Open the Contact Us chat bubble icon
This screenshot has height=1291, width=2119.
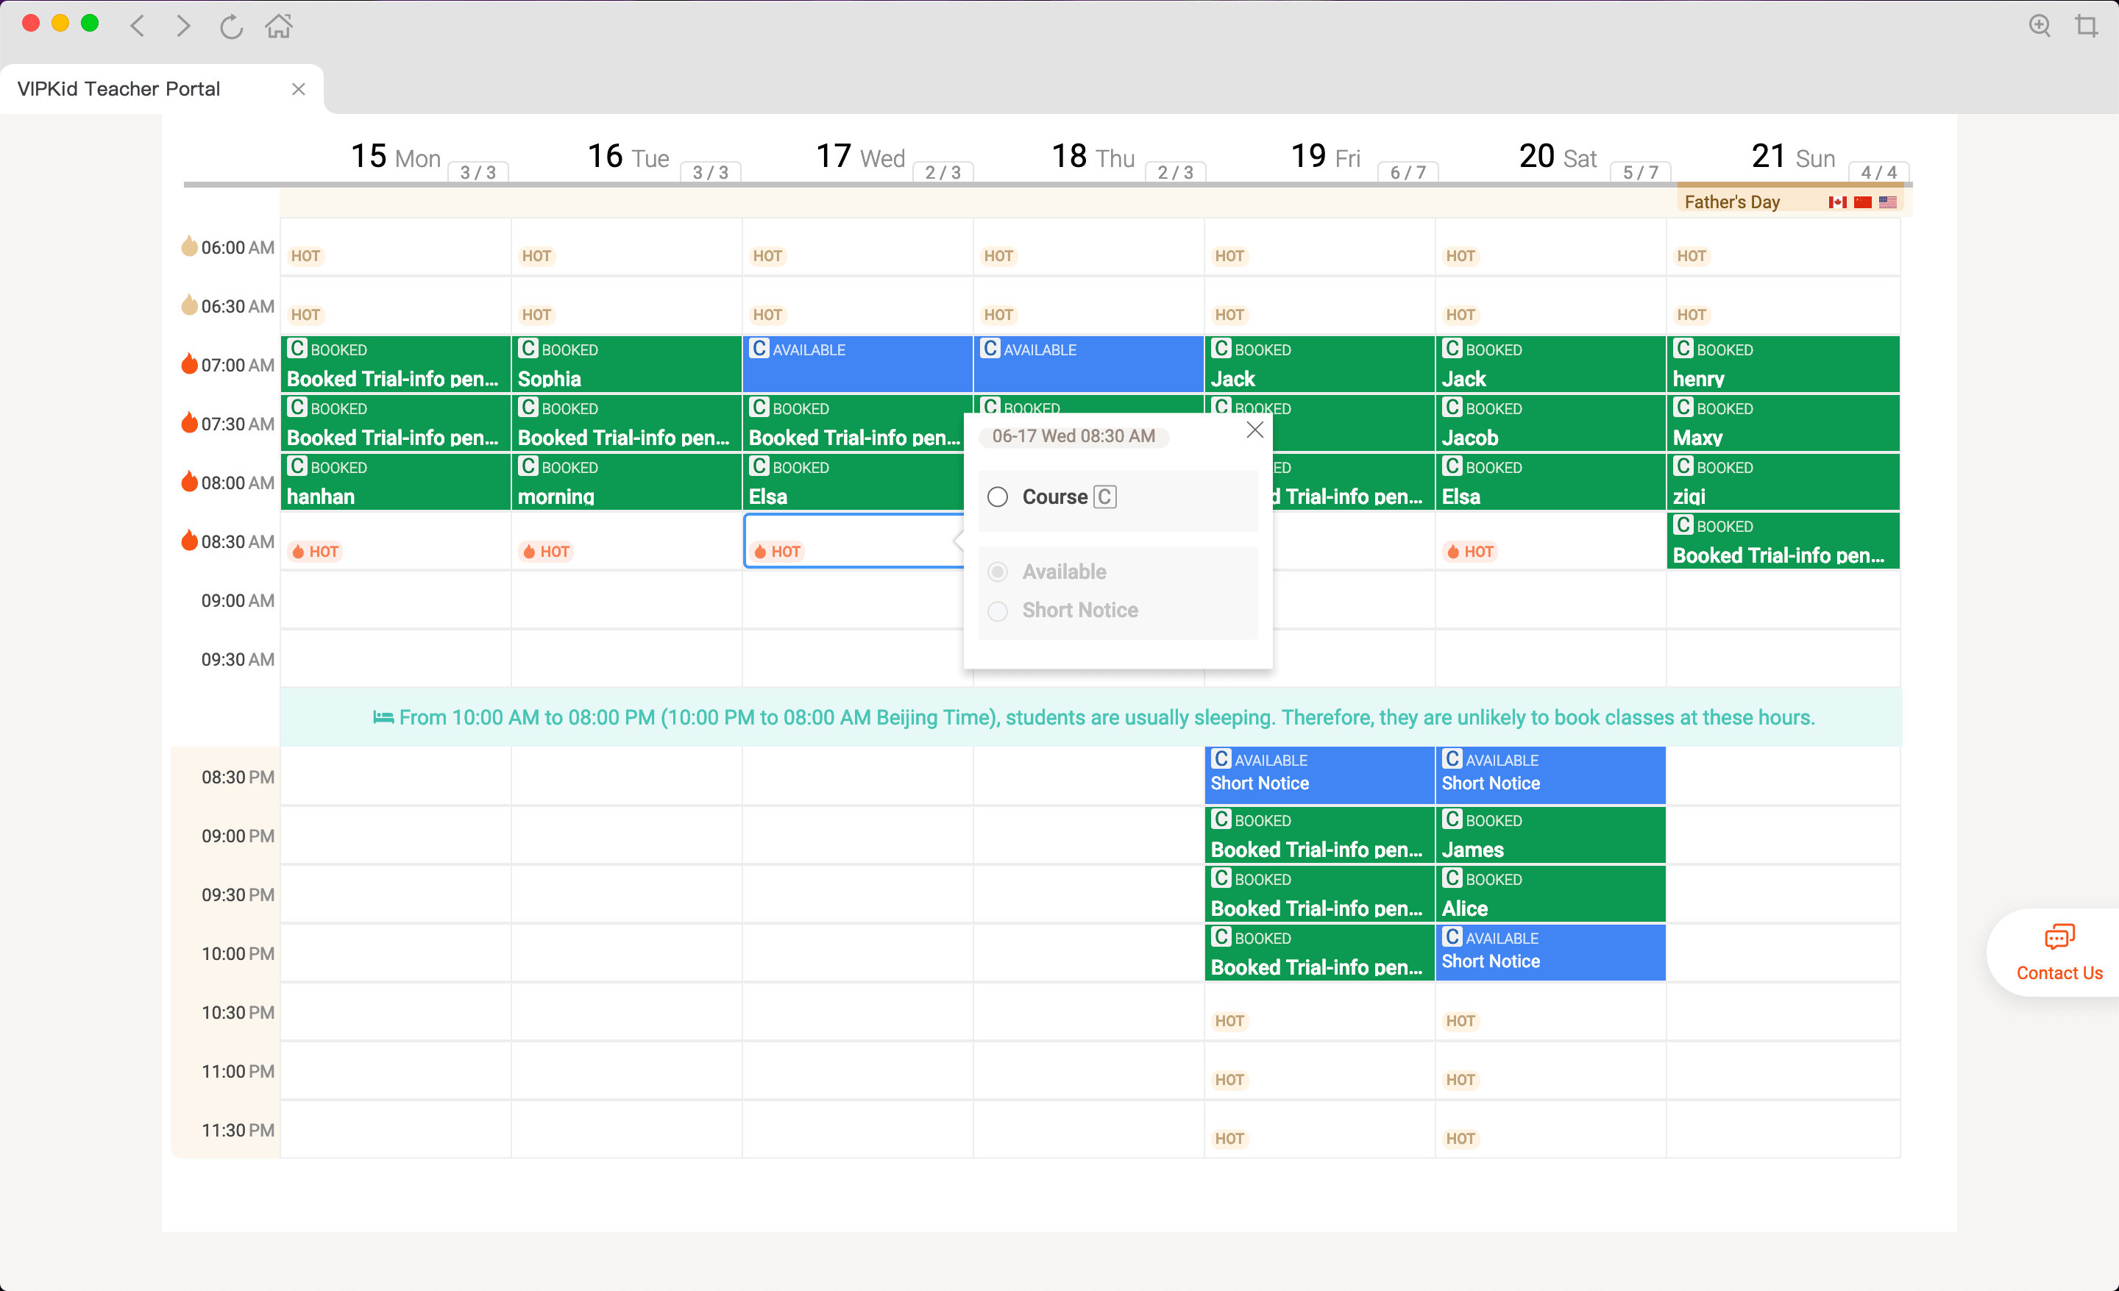tap(2061, 936)
